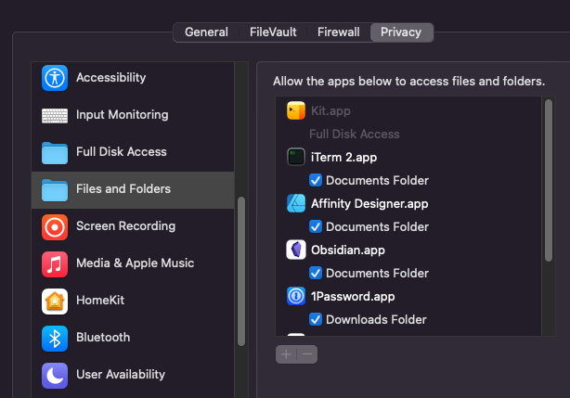Select Bluetooth category
This screenshot has height=398, width=570.
(133, 338)
